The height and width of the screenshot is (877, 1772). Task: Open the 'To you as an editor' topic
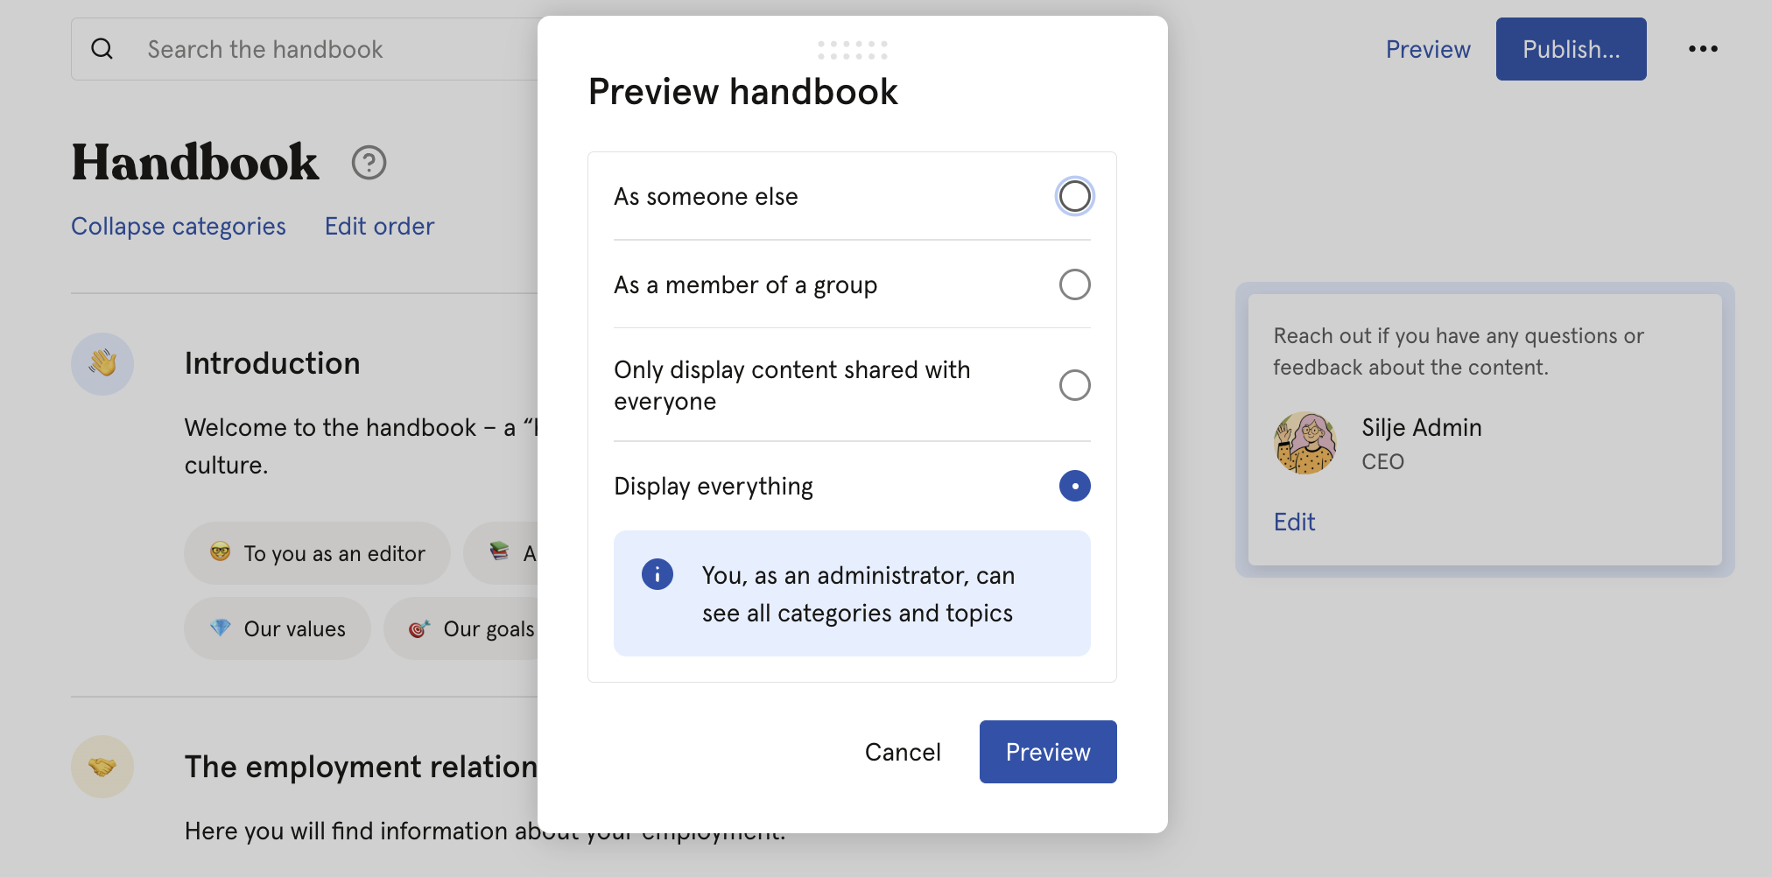pos(317,553)
